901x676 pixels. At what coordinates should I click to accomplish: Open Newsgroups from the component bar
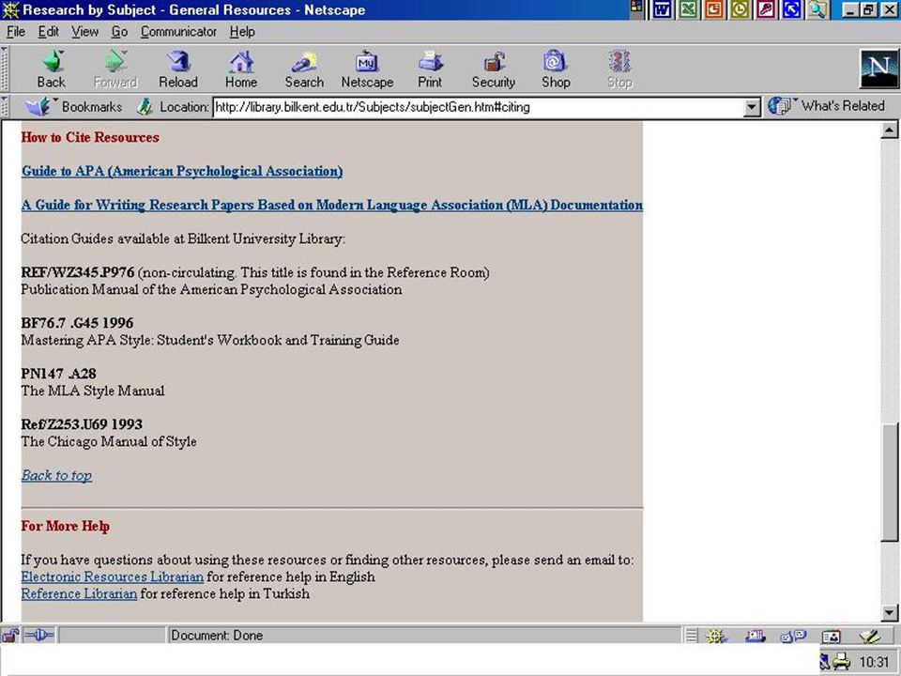793,636
